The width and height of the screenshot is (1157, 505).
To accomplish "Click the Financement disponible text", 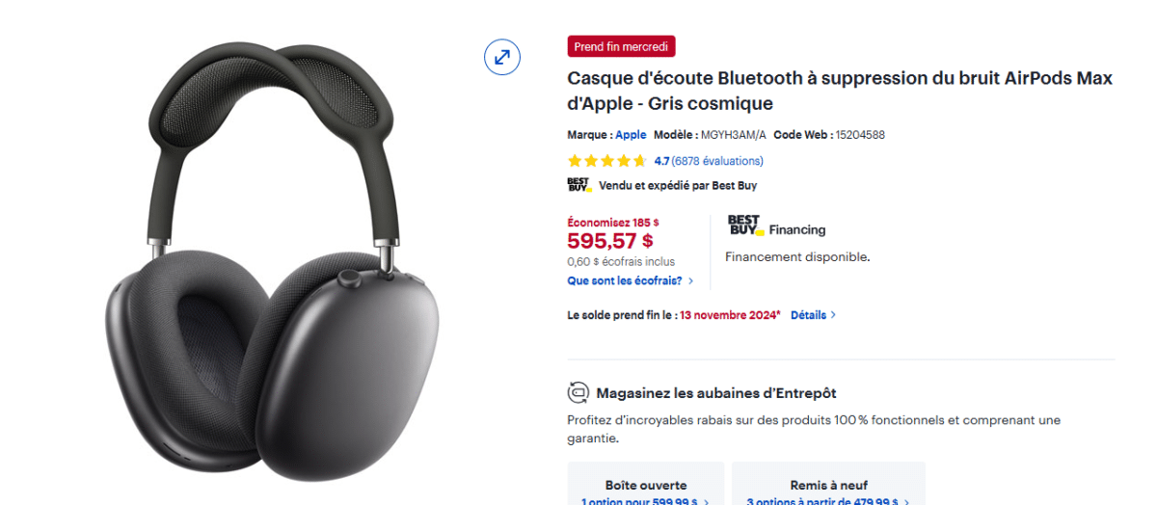I will 797,257.
